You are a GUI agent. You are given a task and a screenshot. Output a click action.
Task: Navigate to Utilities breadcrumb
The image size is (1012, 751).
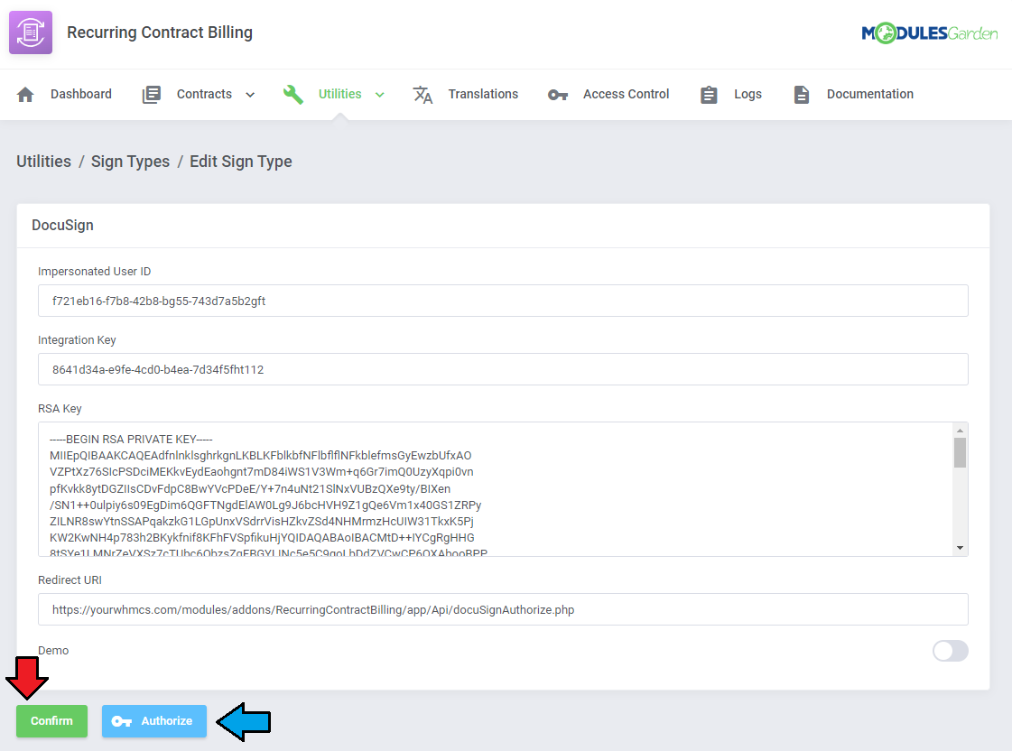(x=44, y=162)
